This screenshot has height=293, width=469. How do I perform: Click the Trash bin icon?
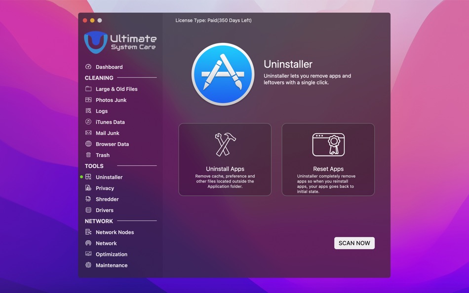click(88, 155)
